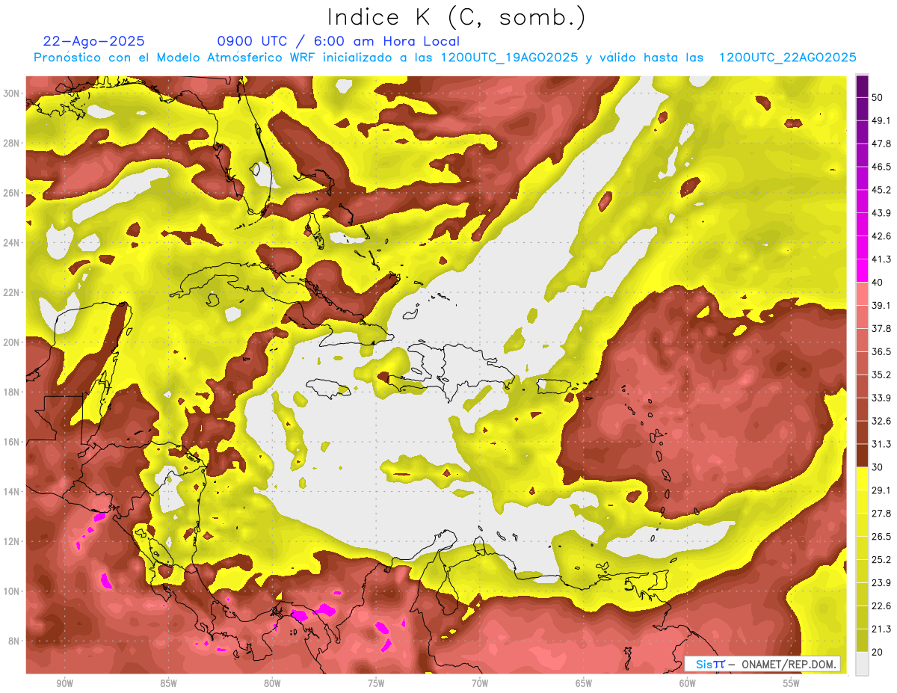The width and height of the screenshot is (897, 693).
Task: Click the 18N latitude label
Action: click(11, 392)
